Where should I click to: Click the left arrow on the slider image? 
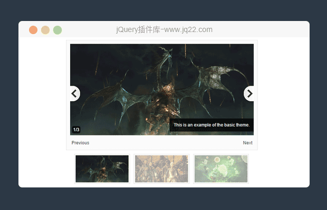tap(75, 93)
